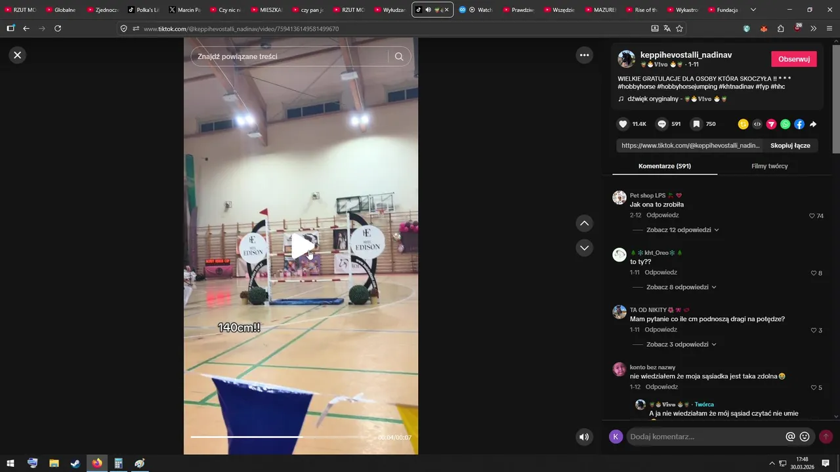The height and width of the screenshot is (472, 840).
Task: Open the browser extensions puzzle icon
Action: (780, 28)
